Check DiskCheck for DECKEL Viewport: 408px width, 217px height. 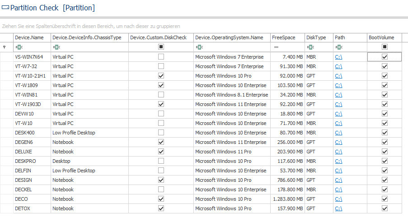161,189
